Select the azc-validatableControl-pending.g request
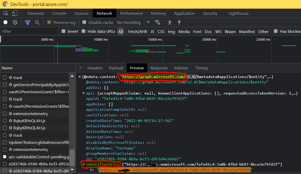This screenshot has height=174, width=301. pos(34,157)
